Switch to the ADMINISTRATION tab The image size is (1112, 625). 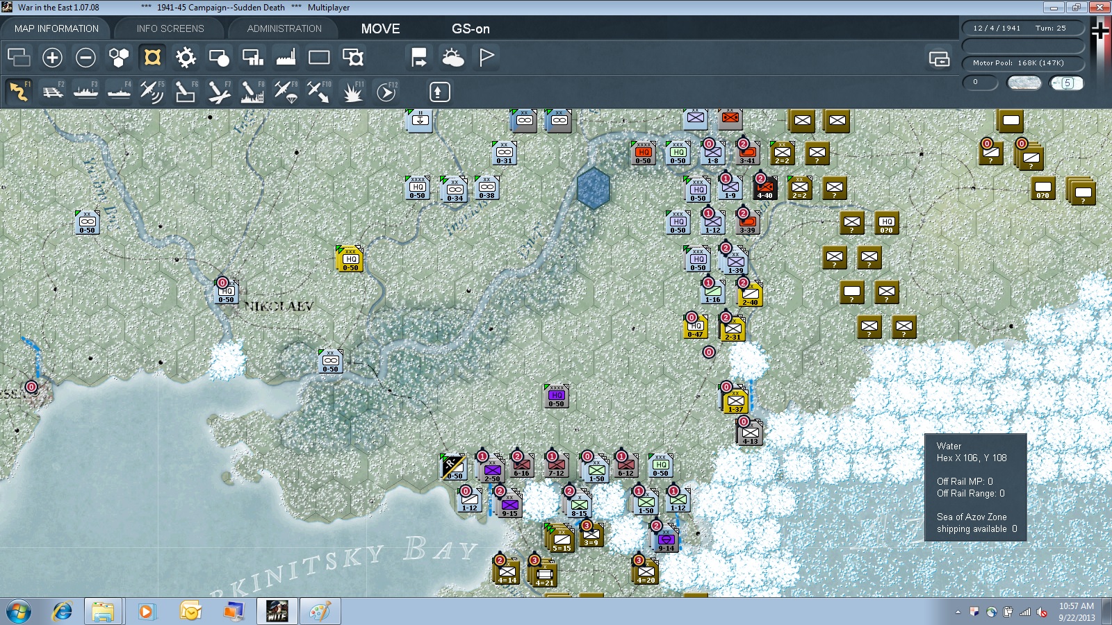[284, 28]
